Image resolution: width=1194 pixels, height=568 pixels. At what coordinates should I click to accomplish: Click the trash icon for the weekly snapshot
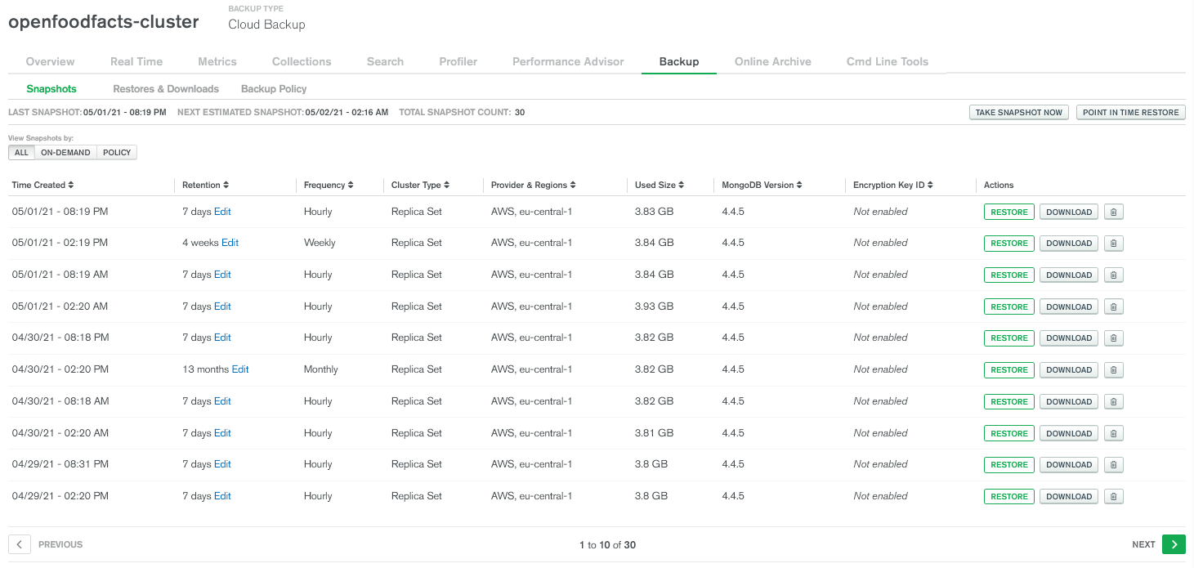pyautogui.click(x=1113, y=243)
